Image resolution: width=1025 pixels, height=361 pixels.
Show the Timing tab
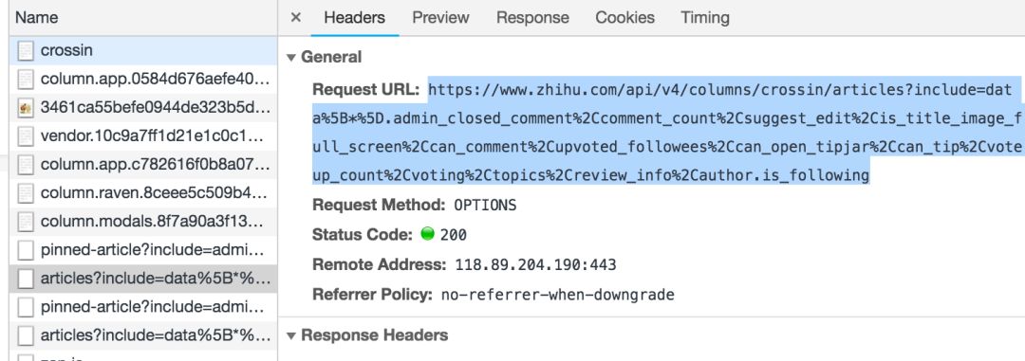pos(704,18)
